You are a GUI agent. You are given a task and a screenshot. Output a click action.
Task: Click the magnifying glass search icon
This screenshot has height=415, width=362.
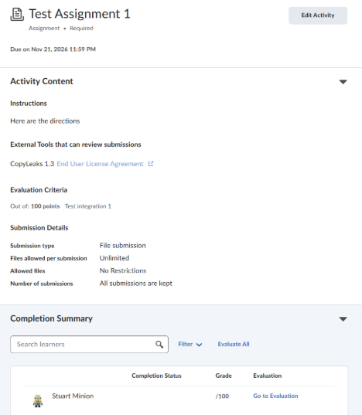159,345
